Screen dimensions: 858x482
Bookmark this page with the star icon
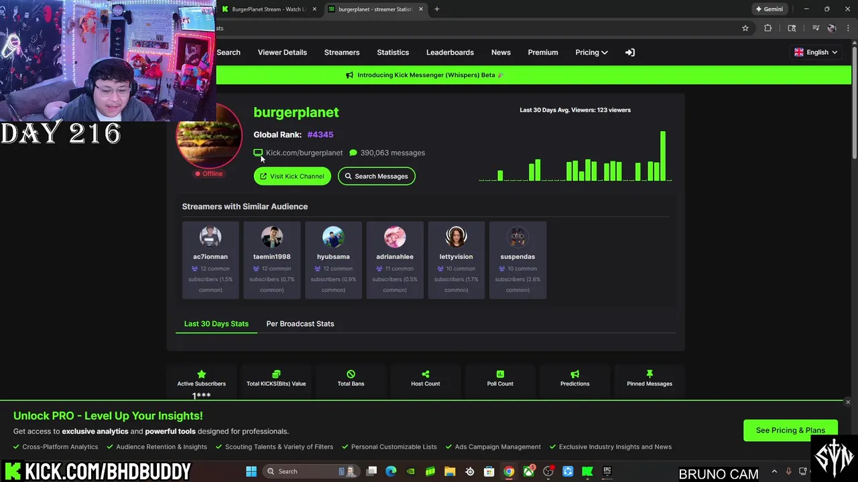tap(745, 28)
